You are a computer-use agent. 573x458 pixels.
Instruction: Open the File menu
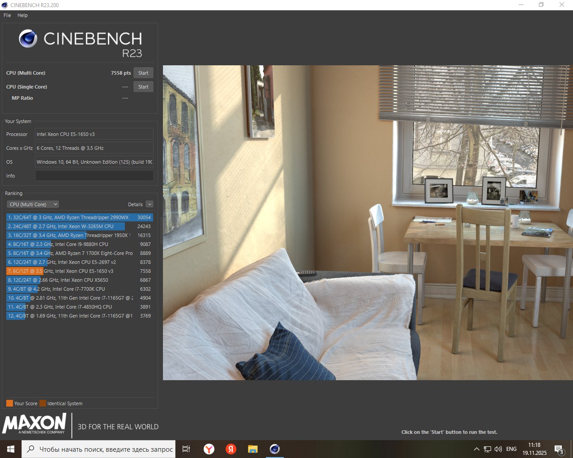tap(7, 15)
